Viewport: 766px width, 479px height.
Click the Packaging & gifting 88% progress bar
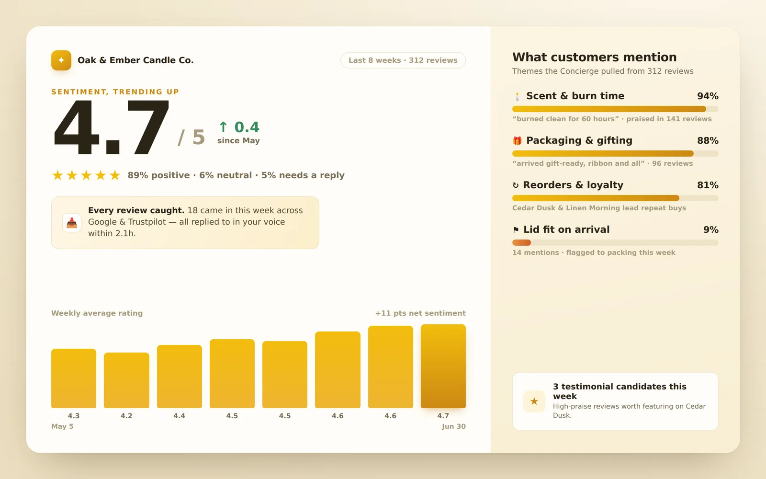[615, 153]
